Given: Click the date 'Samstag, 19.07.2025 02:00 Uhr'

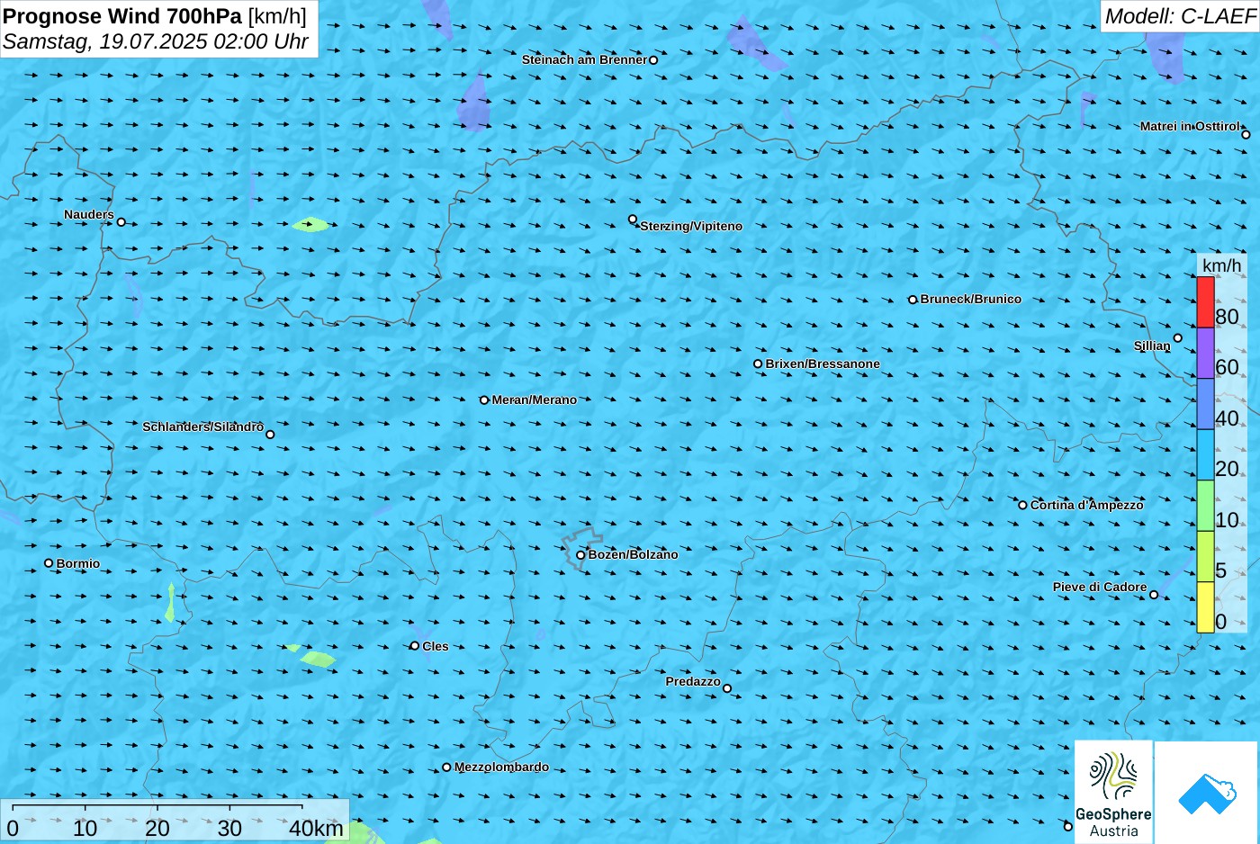Looking at the screenshot, I should (x=156, y=41).
